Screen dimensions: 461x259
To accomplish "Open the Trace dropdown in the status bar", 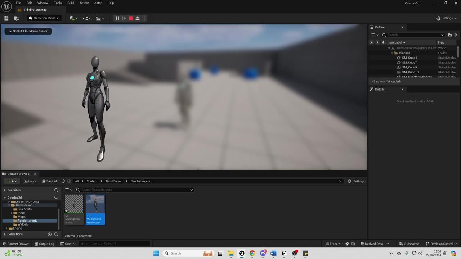I will click(x=333, y=244).
